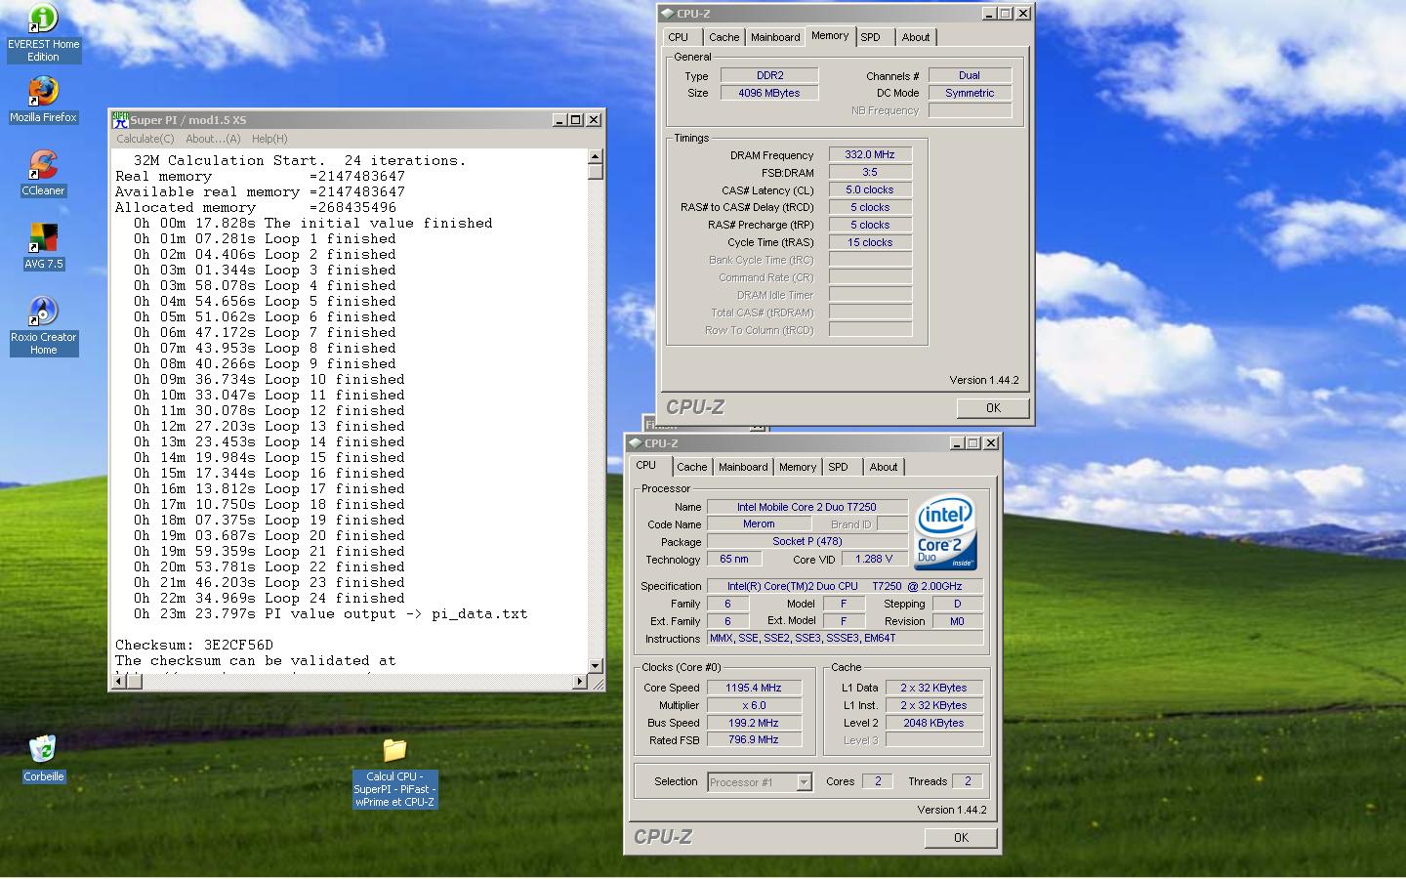1406x879 pixels.
Task: Click the Code Name Merom field
Action: (x=759, y=524)
